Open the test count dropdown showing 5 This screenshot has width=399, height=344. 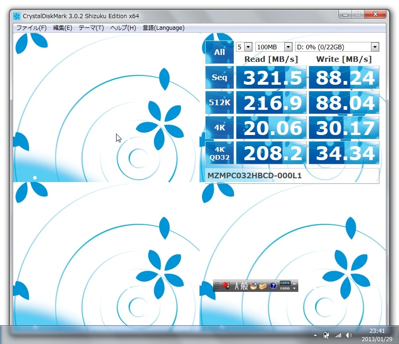244,47
